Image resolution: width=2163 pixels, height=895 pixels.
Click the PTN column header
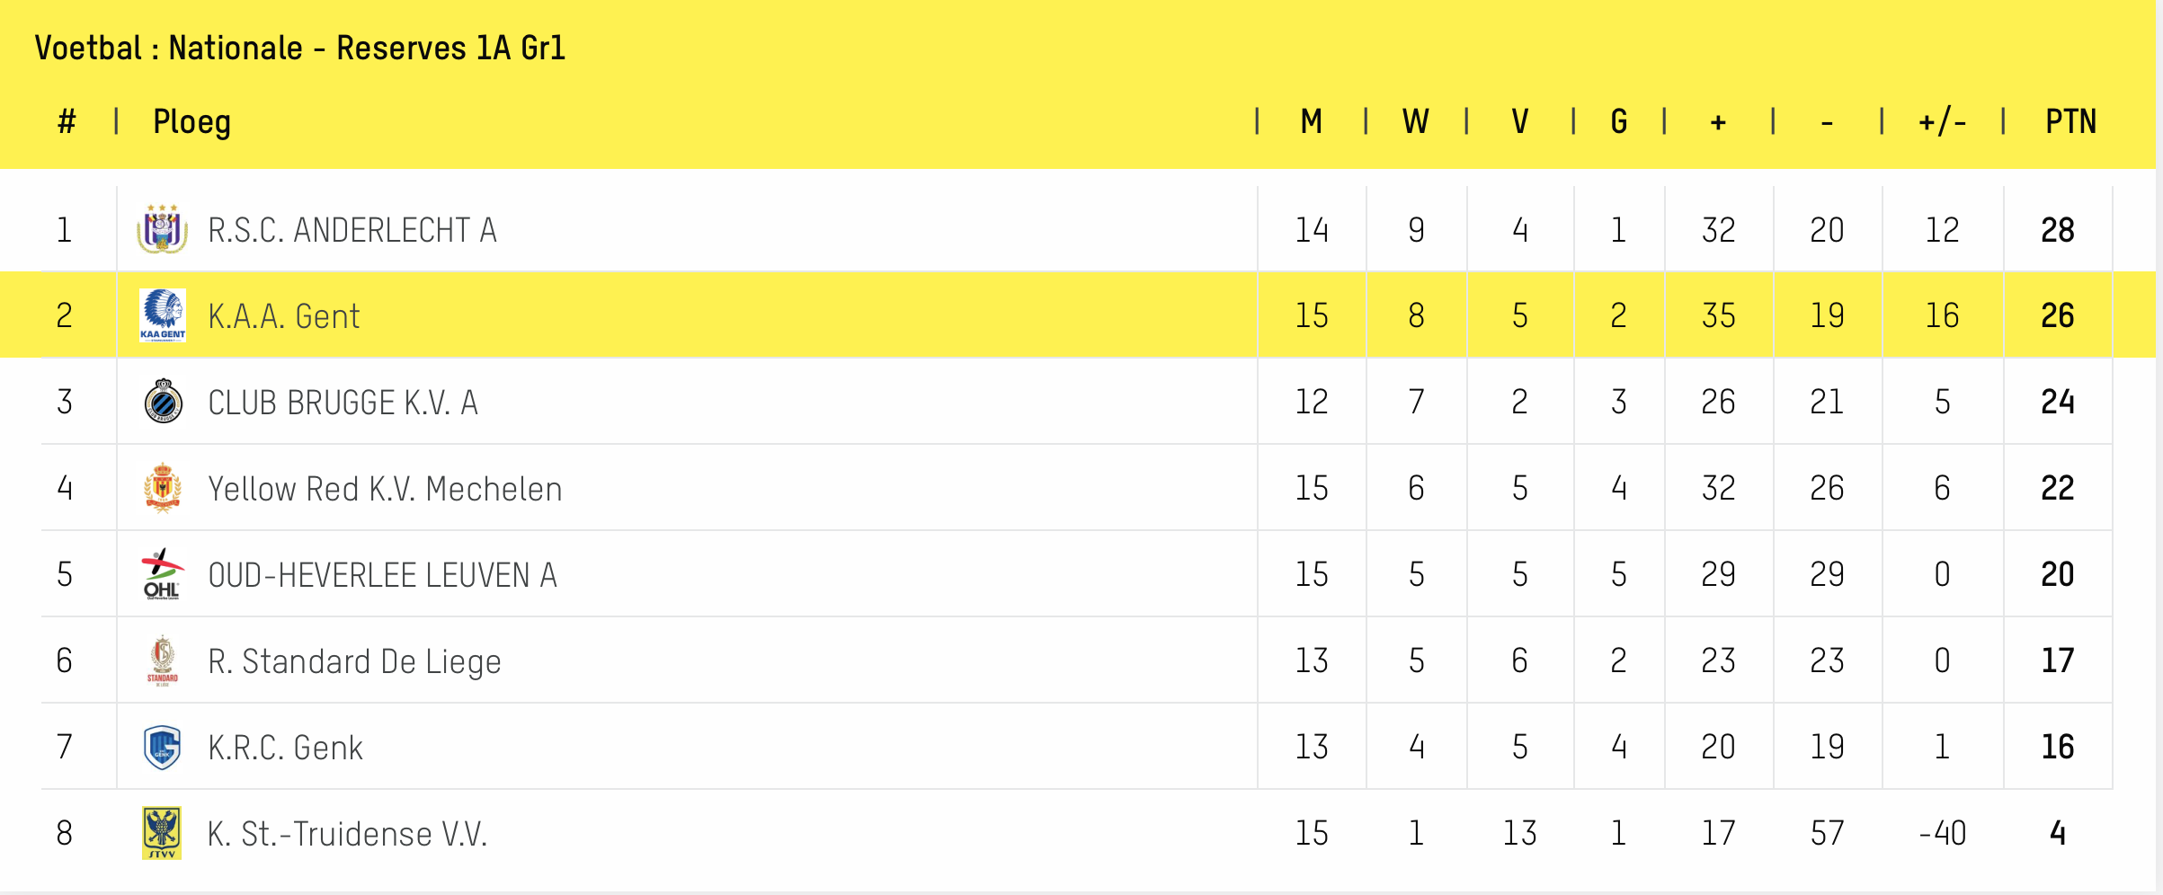click(2070, 121)
